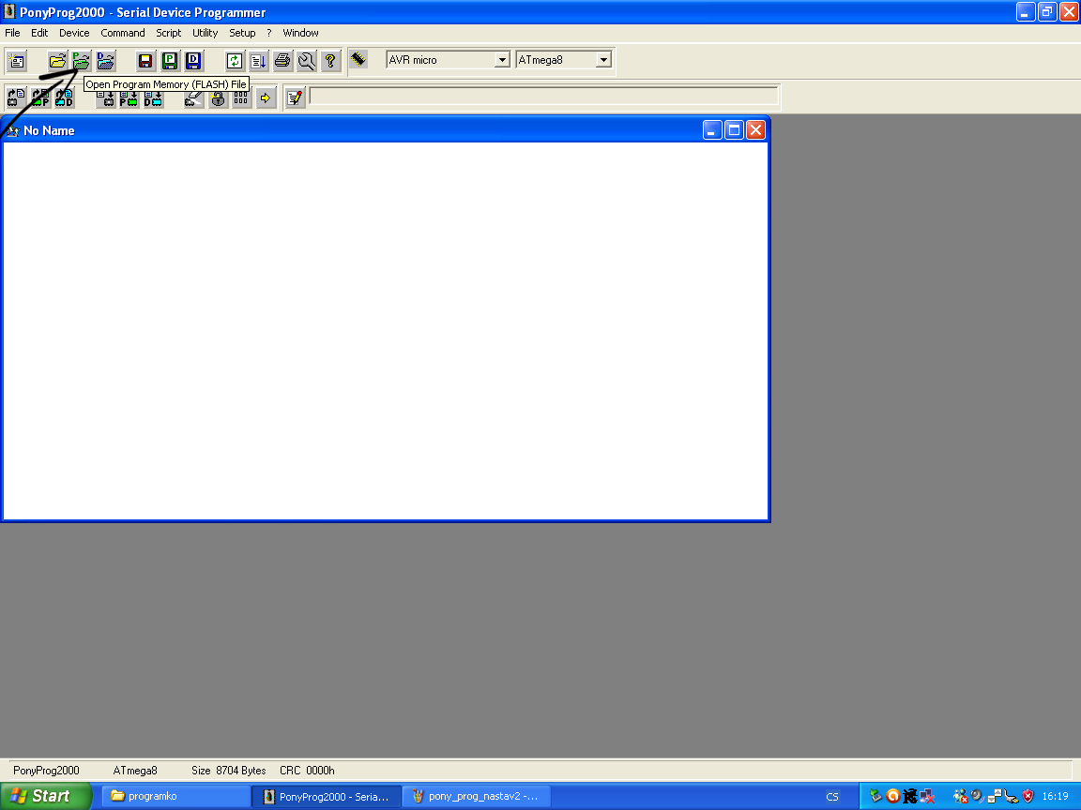Screen dimensions: 1081x810
Task: Click the New Window toolbar icon
Action: coord(17,61)
